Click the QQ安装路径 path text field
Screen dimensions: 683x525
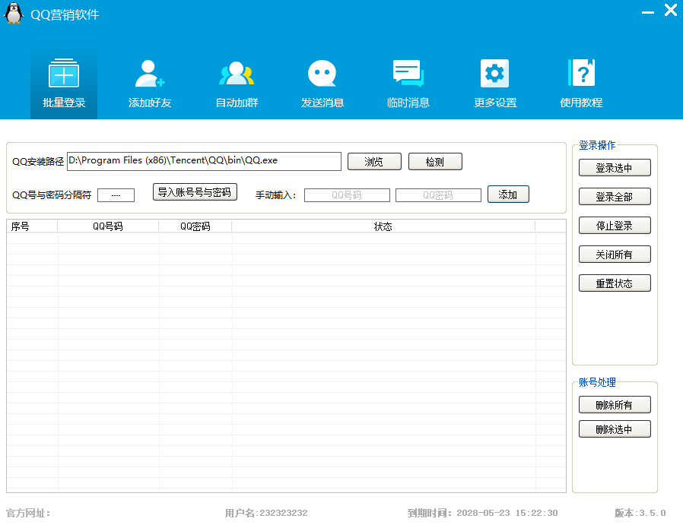tap(204, 161)
